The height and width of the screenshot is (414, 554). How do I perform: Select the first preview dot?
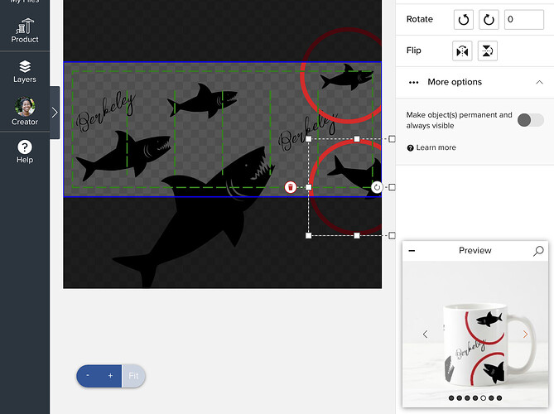[x=451, y=398]
